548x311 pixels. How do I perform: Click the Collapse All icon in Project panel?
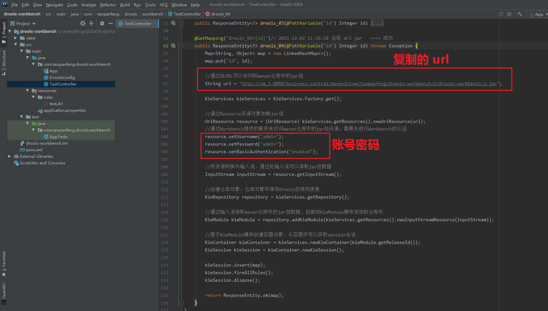tap(91, 23)
